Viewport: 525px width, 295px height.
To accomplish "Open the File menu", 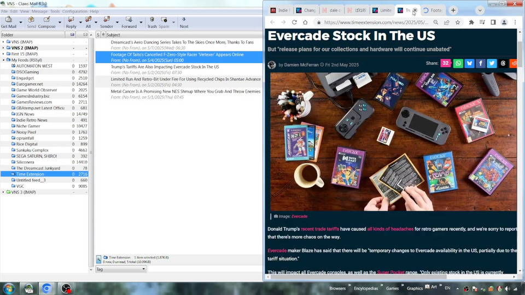I will 4,11.
